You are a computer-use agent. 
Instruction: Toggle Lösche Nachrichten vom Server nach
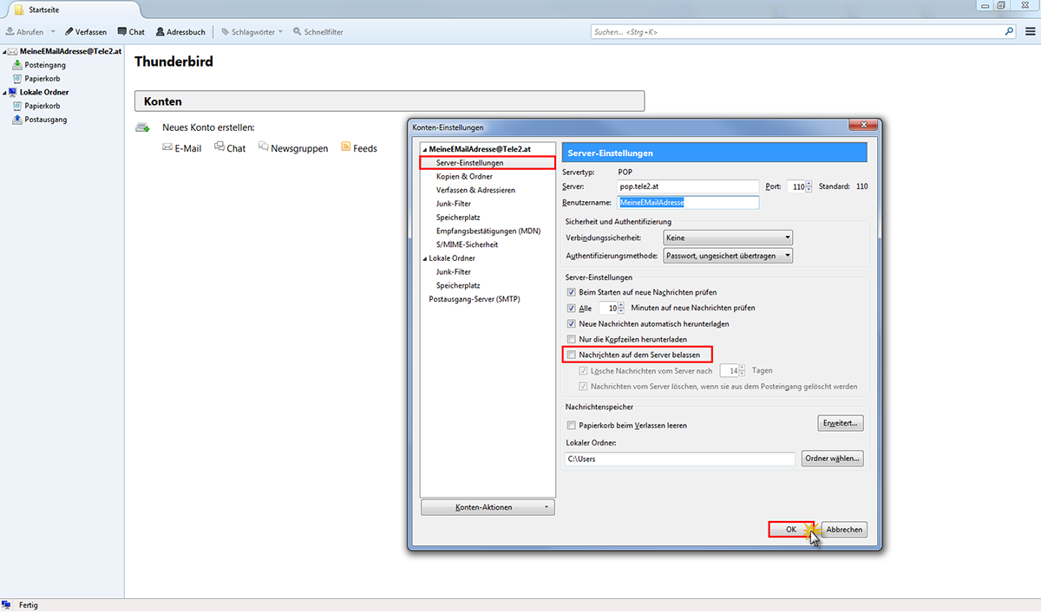[583, 370]
